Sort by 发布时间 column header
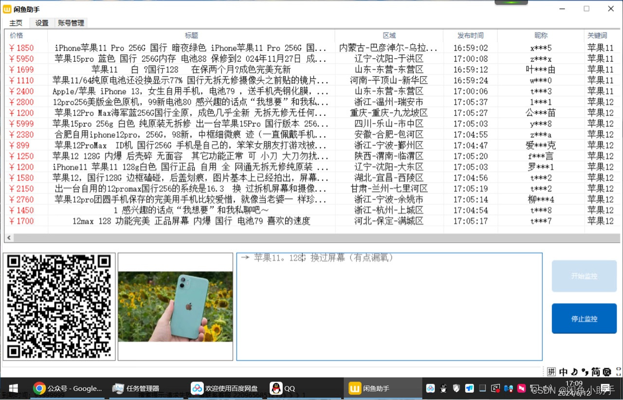The image size is (623, 400). pyautogui.click(x=470, y=35)
